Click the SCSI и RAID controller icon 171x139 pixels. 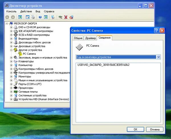pyautogui.click(x=16, y=35)
